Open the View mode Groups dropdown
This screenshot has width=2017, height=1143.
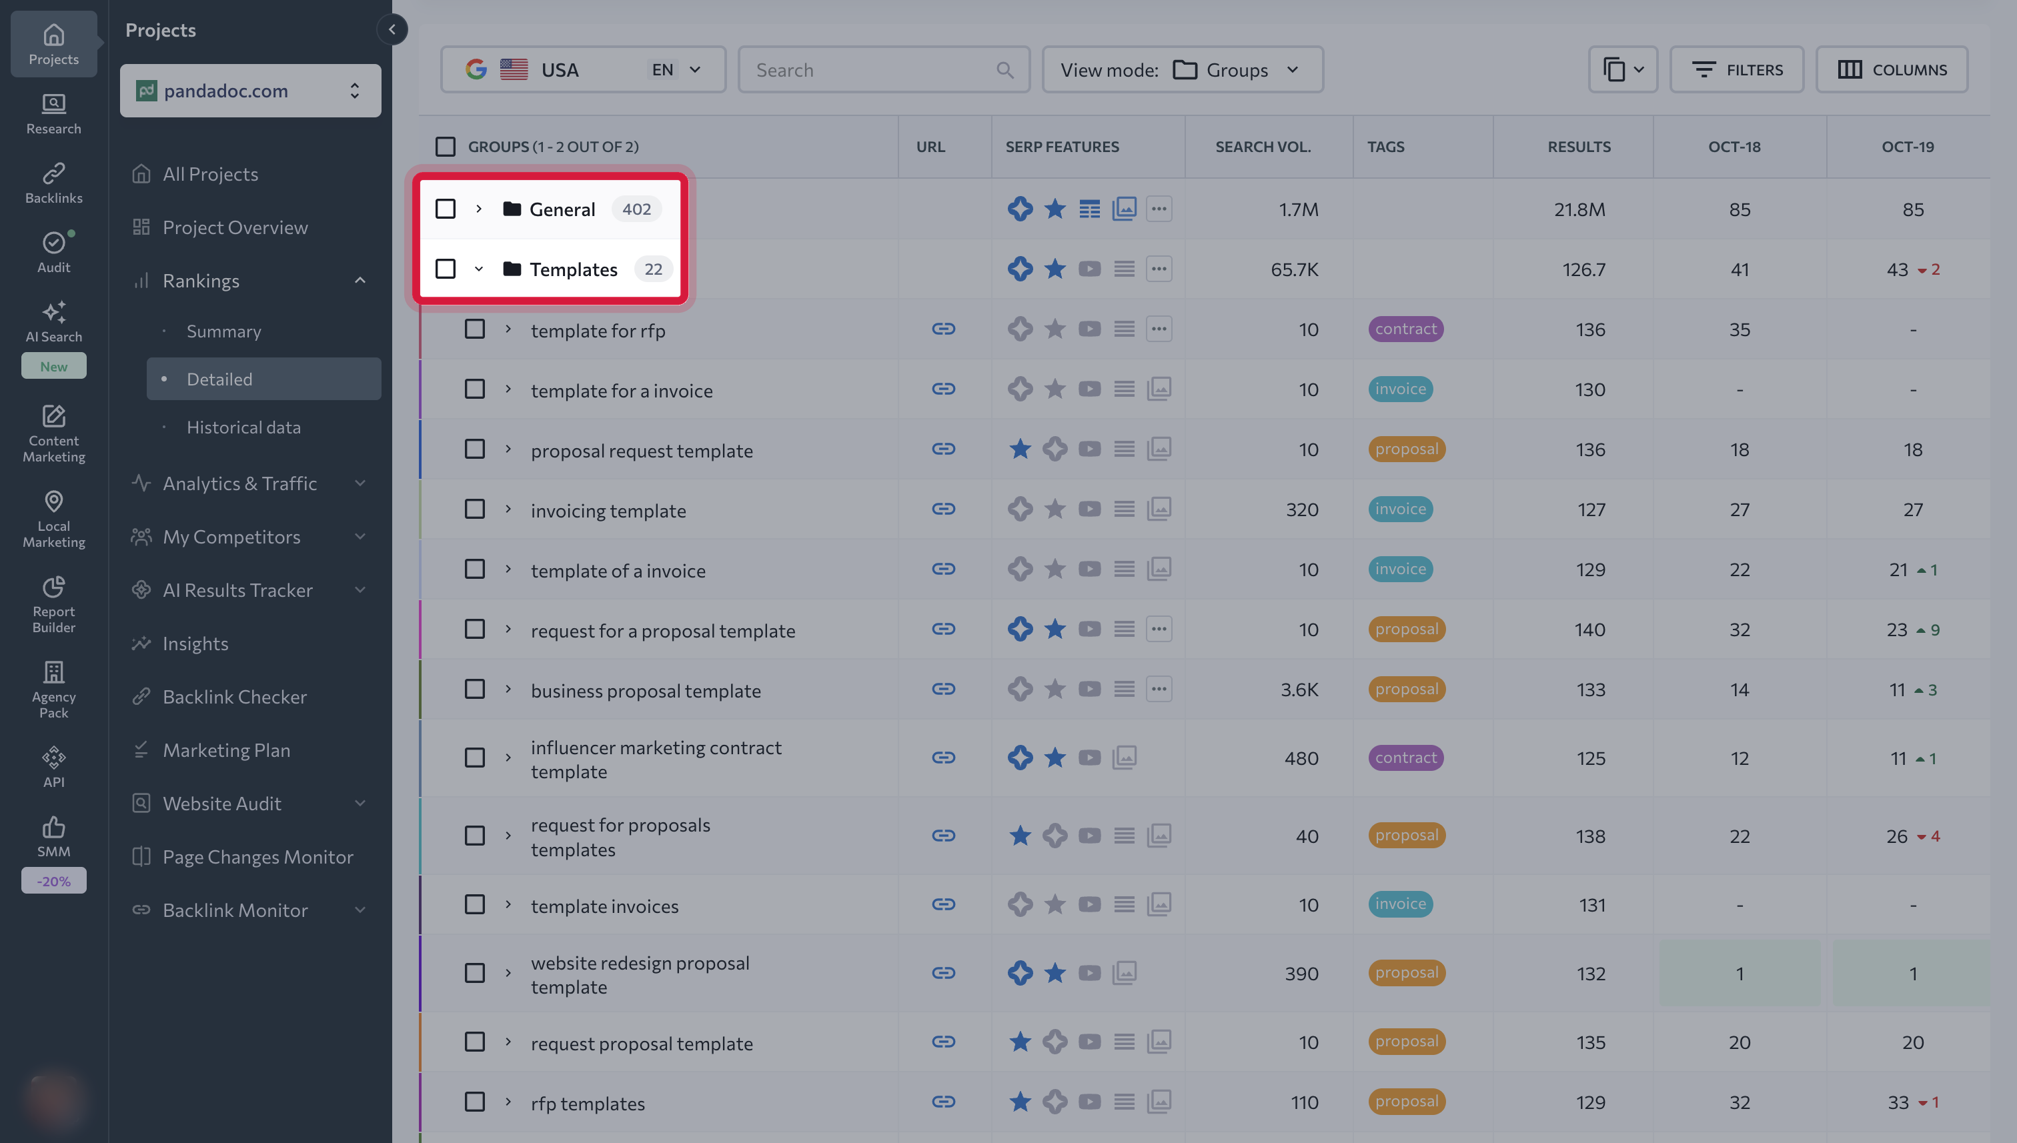pyautogui.click(x=1183, y=70)
